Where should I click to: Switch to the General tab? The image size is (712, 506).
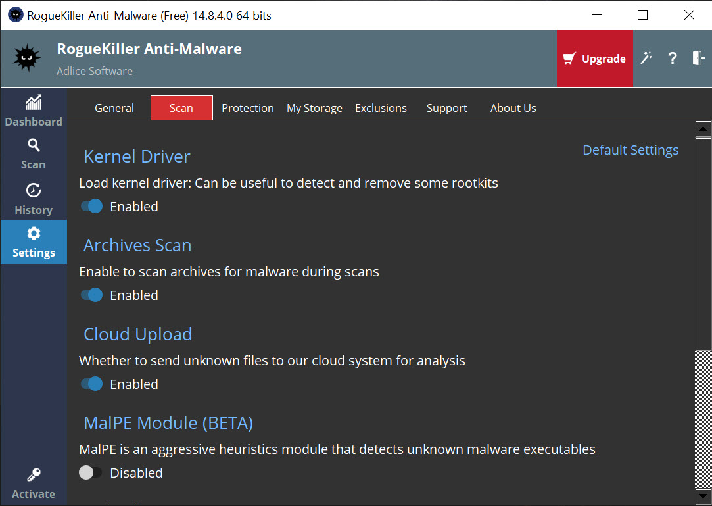(x=114, y=109)
